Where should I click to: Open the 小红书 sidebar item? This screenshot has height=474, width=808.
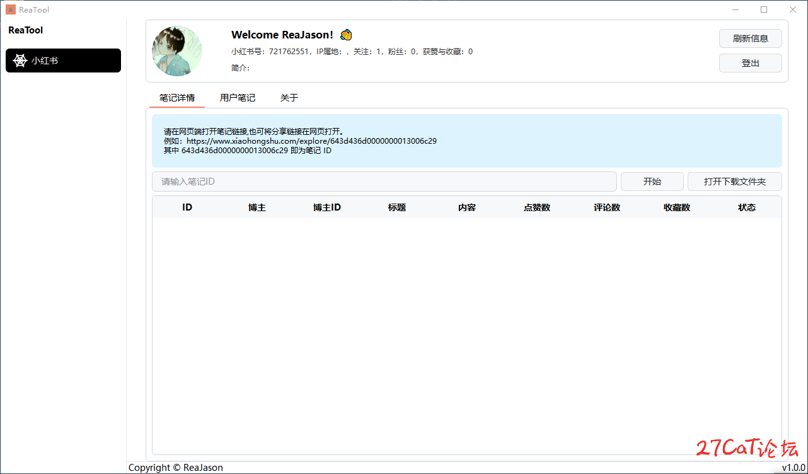63,61
